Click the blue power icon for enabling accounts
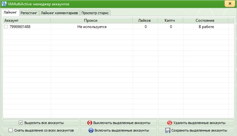The height and width of the screenshot is (136, 237). pos(91,130)
